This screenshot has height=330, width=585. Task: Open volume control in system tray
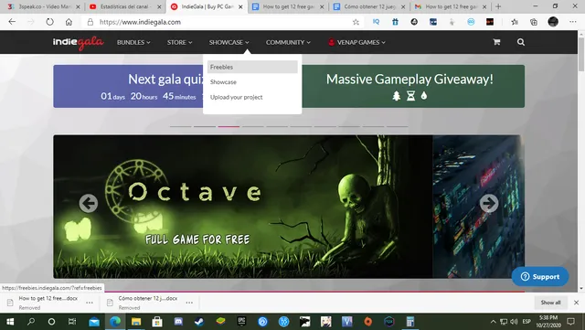(x=514, y=322)
